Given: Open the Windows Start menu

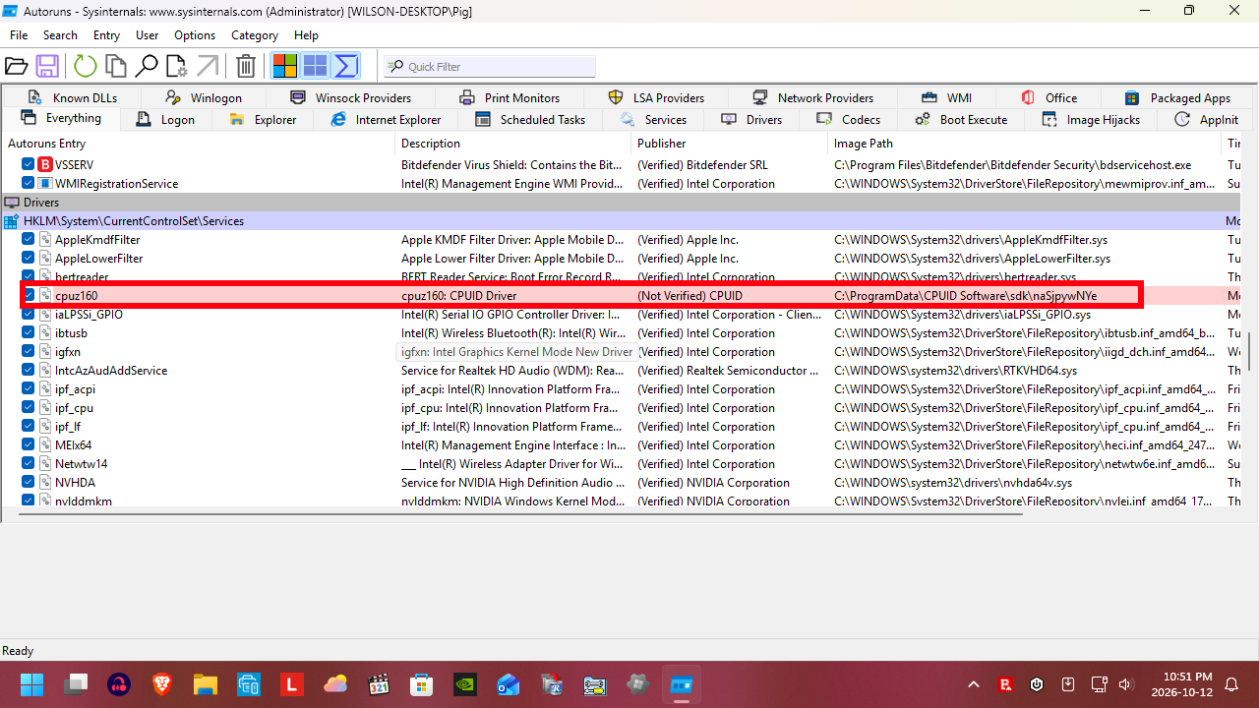Looking at the screenshot, I should point(31,684).
